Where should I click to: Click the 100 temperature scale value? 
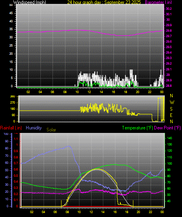(170, 163)
